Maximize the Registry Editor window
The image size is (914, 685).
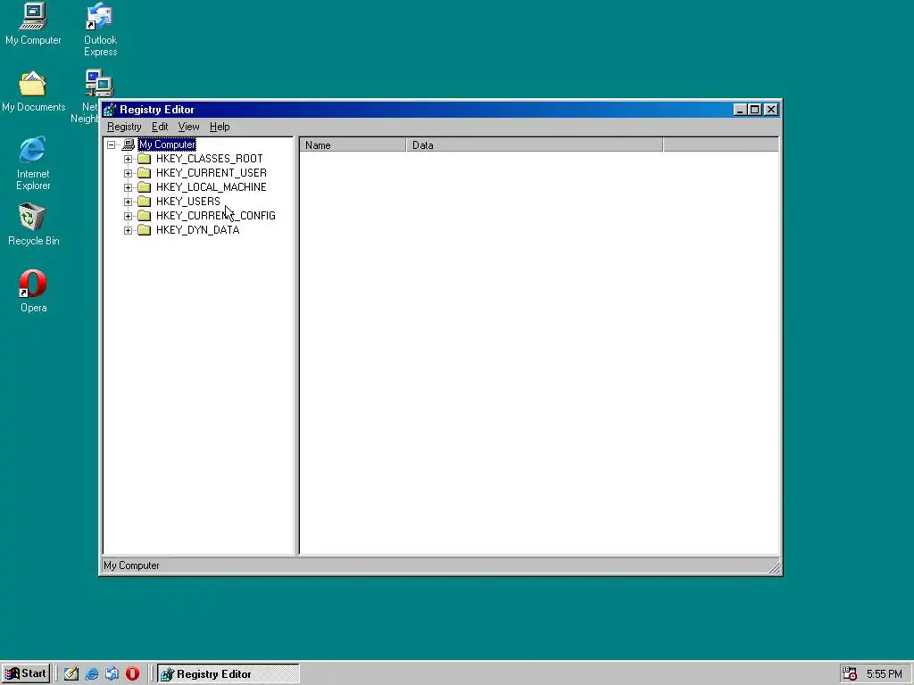pos(755,110)
